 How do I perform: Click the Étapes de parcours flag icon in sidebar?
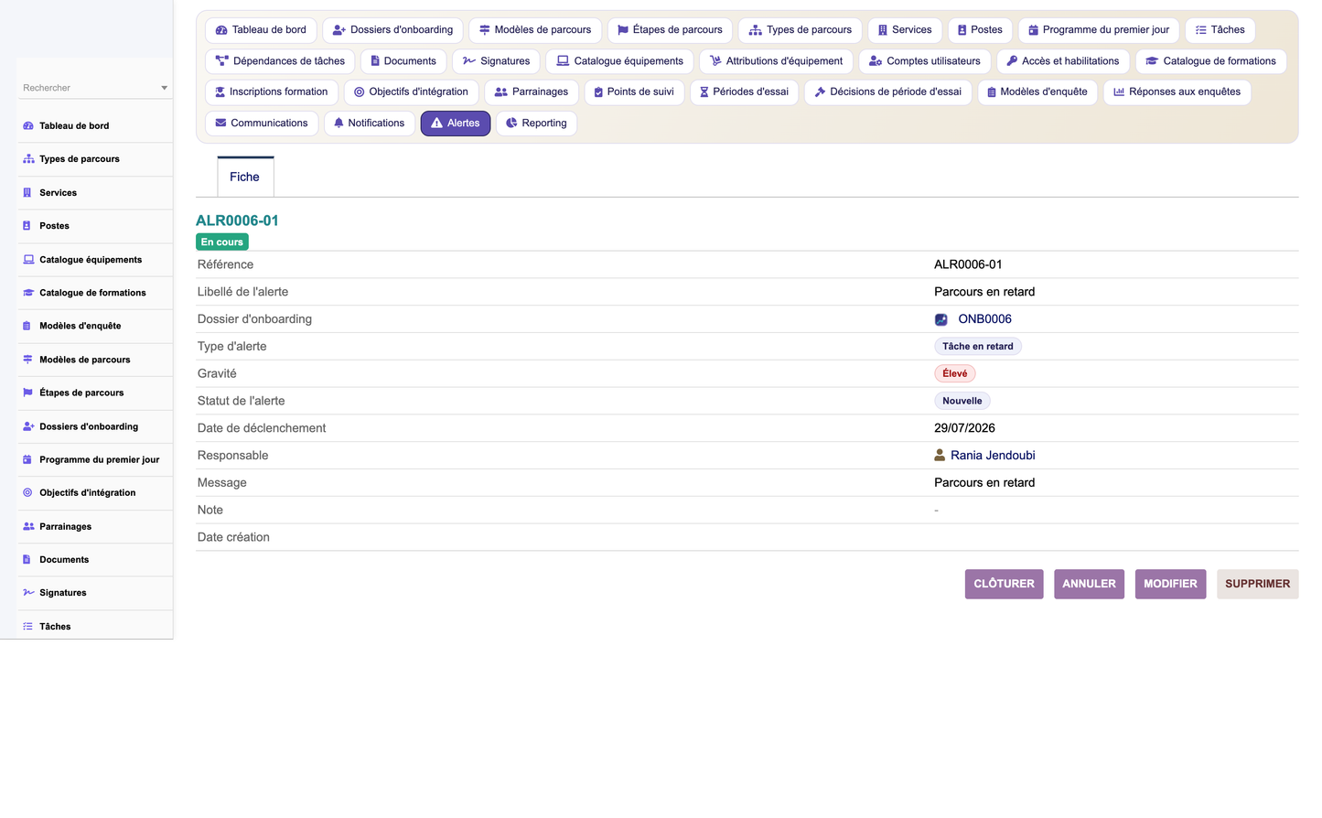[27, 393]
